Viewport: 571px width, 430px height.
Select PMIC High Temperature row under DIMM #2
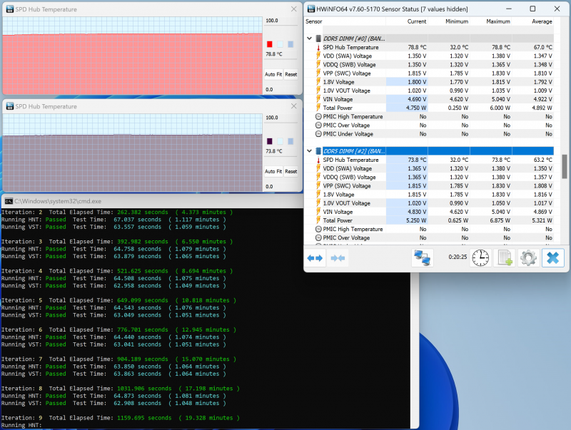click(355, 229)
